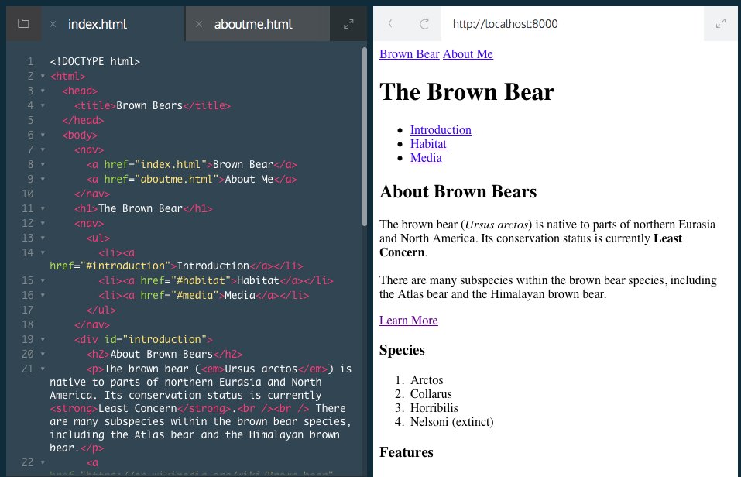This screenshot has height=477, width=741.
Task: Click the Media link in the list
Action: click(426, 158)
